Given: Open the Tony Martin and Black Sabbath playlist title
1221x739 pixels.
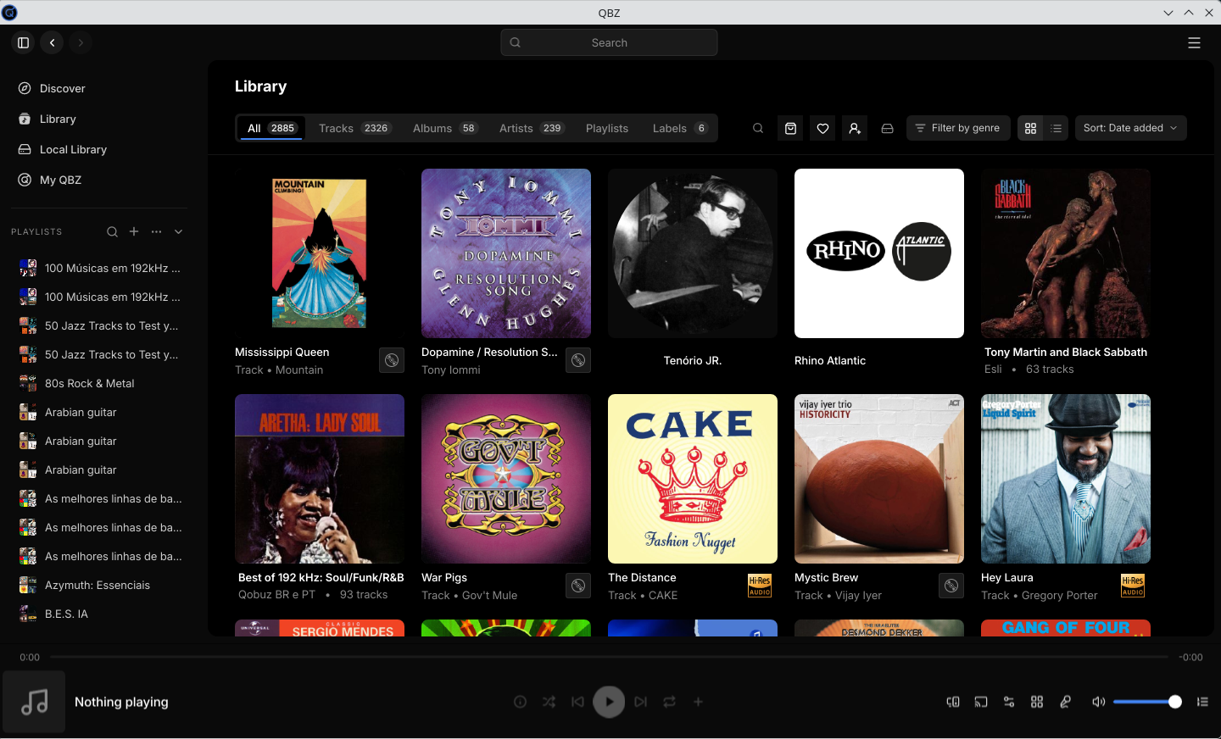Looking at the screenshot, I should [x=1066, y=352].
